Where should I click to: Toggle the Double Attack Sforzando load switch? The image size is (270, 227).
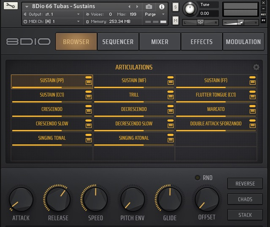pos(252,121)
